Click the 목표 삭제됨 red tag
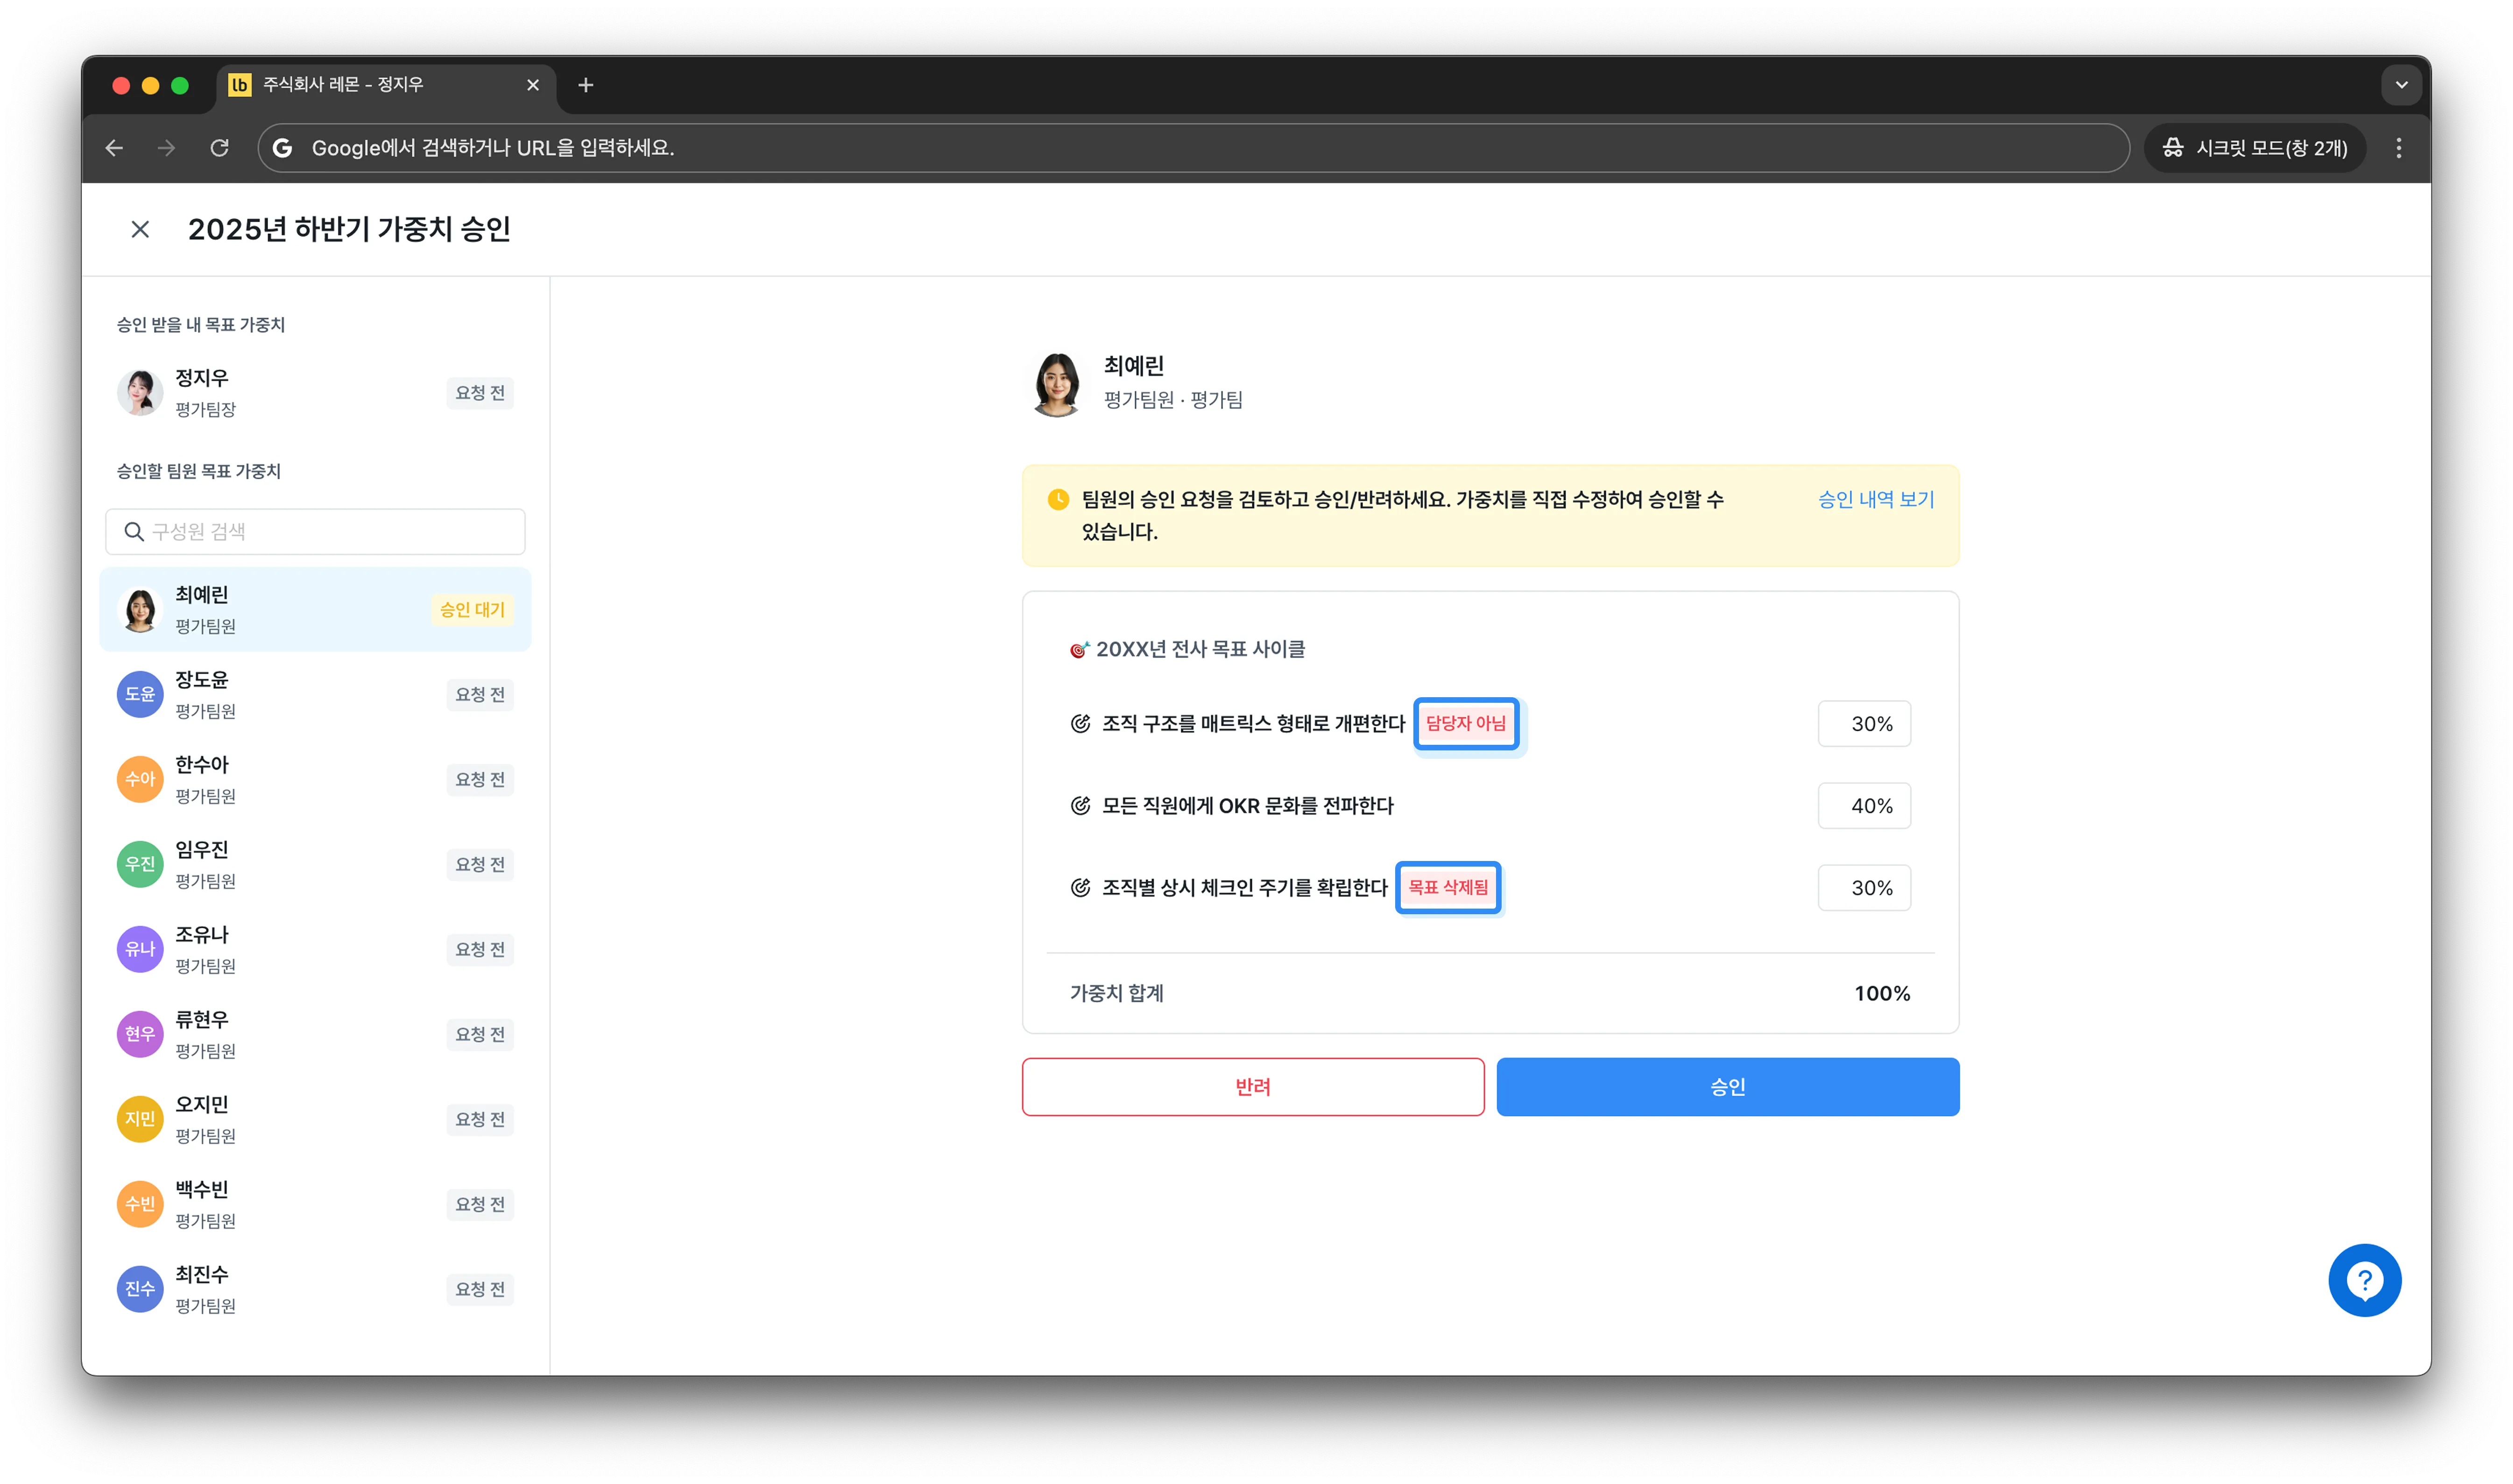Viewport: 2513px width, 1484px height. (1447, 887)
